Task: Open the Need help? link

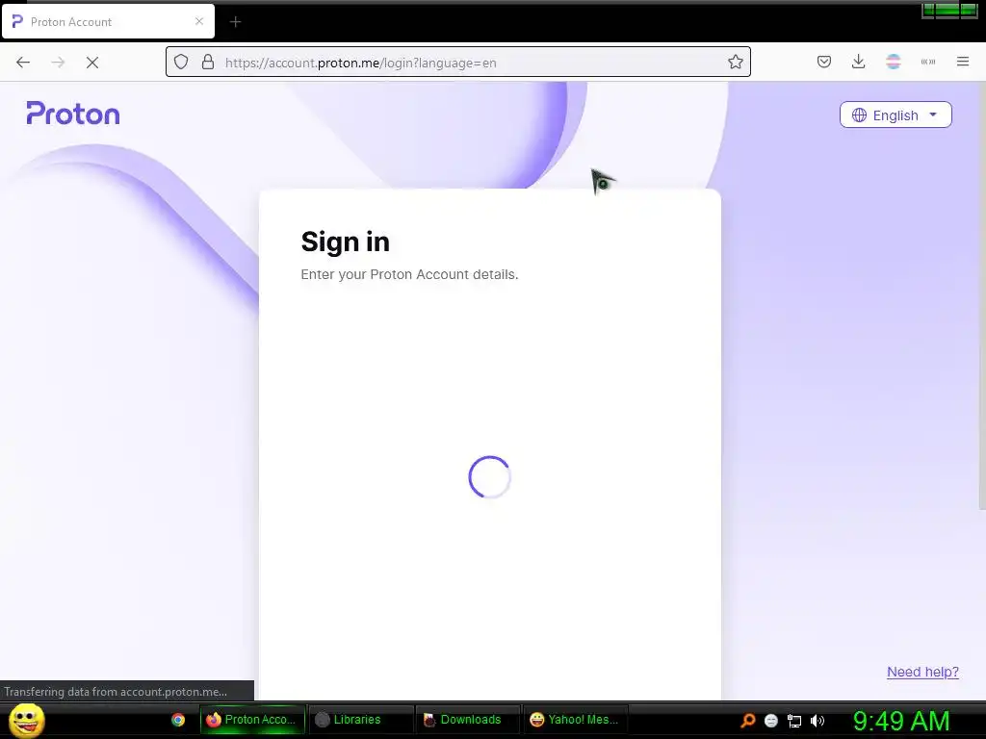Action: click(922, 672)
